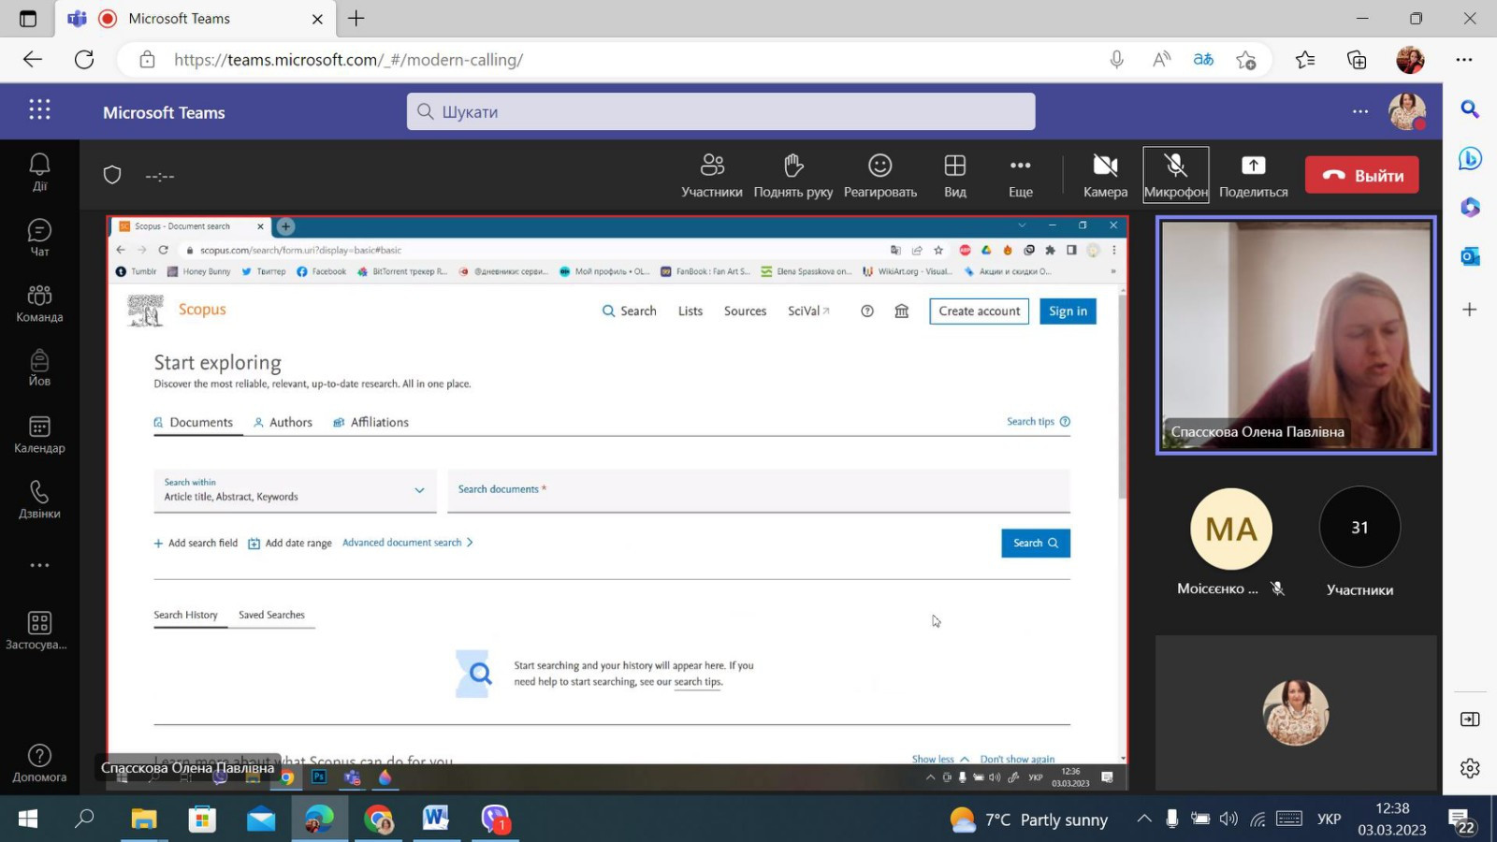
Task: Open Calendar in the Teams sidebar
Action: click(x=39, y=435)
